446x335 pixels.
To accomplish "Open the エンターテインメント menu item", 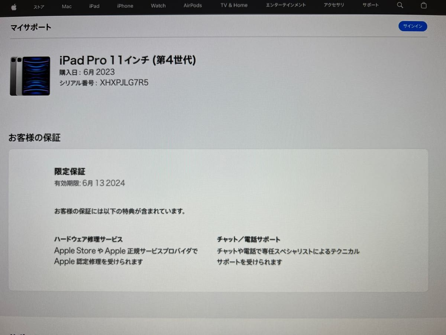I will 286,5.
